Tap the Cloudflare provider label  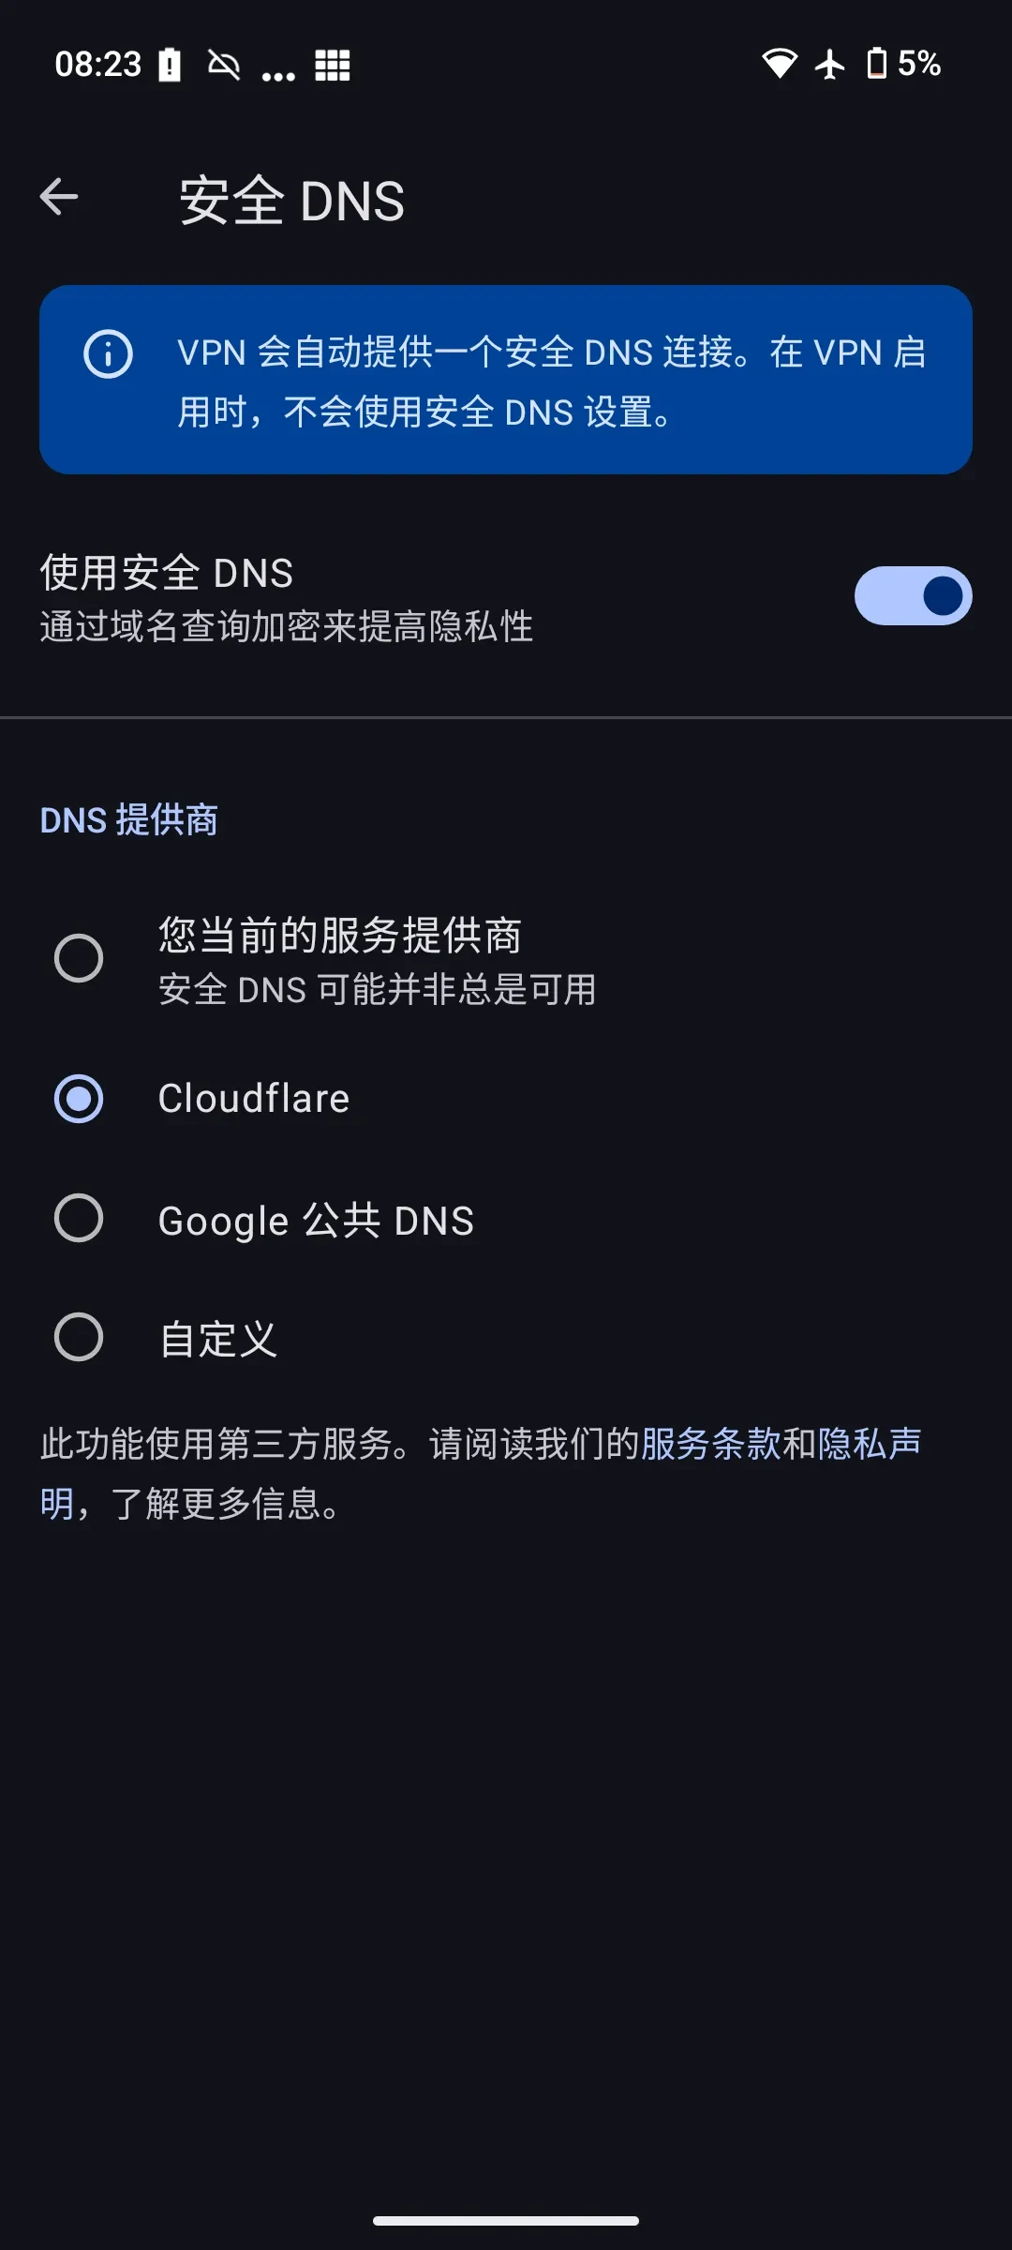(x=254, y=1099)
